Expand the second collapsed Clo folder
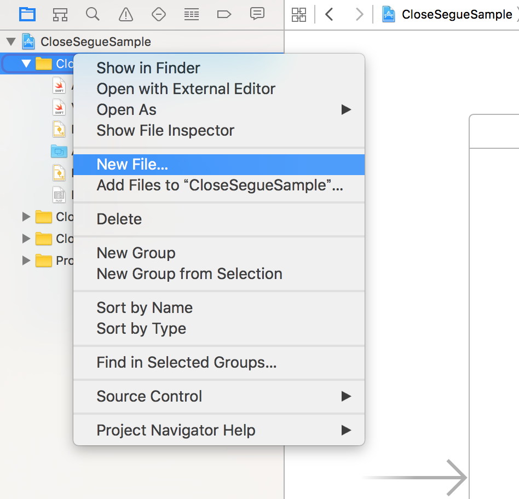519x499 pixels. [26, 239]
